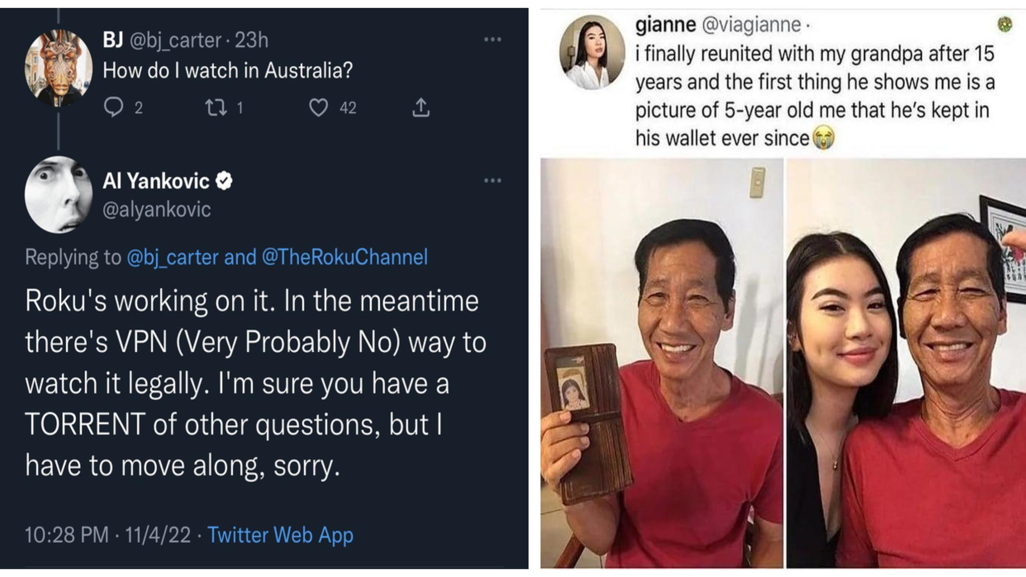Click the share icon on BJ's tweet
1026x577 pixels.
coord(421,108)
